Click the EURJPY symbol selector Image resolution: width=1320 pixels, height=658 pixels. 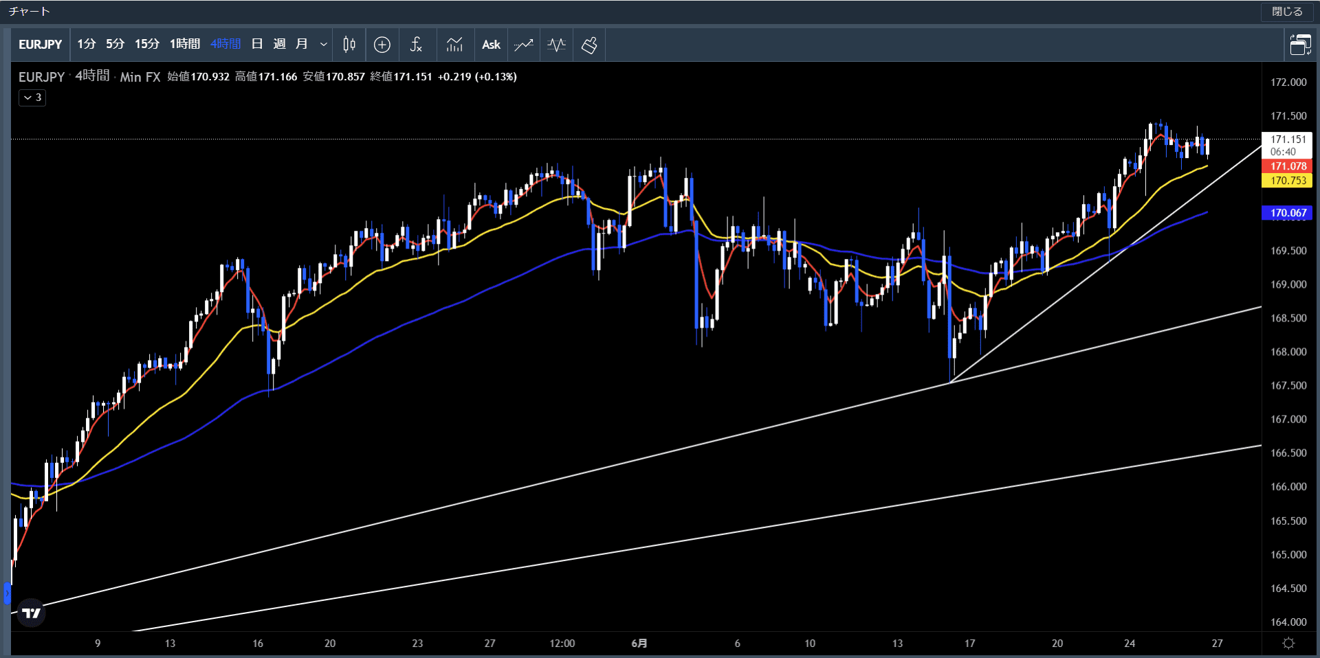tap(41, 45)
